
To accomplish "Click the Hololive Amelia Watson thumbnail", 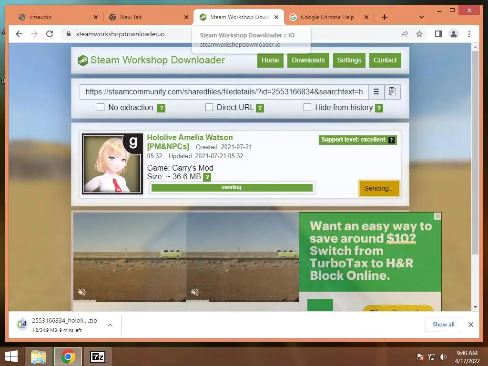I will 112,164.
